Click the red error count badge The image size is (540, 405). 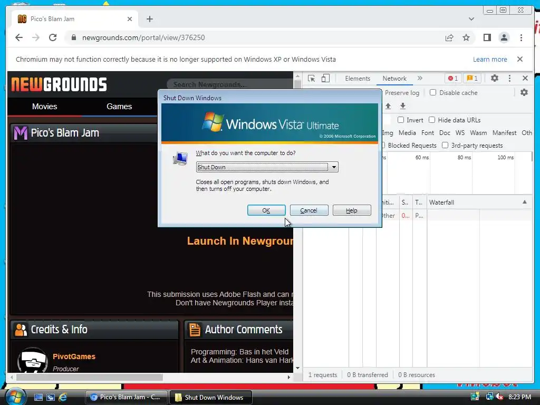click(x=452, y=79)
